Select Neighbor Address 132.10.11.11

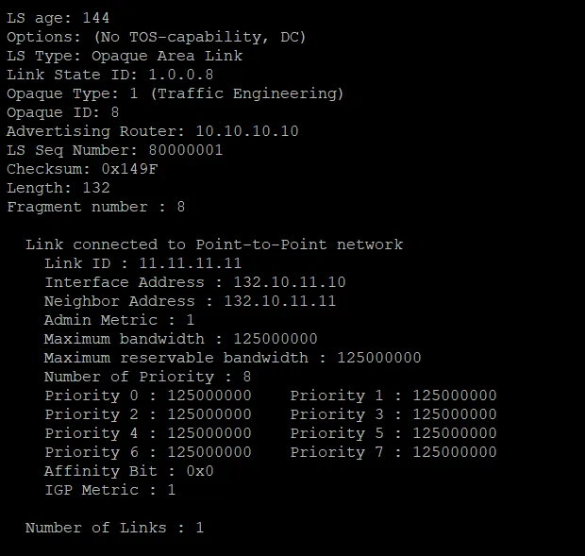280,301
